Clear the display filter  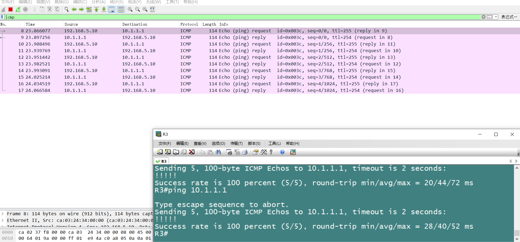484,17
